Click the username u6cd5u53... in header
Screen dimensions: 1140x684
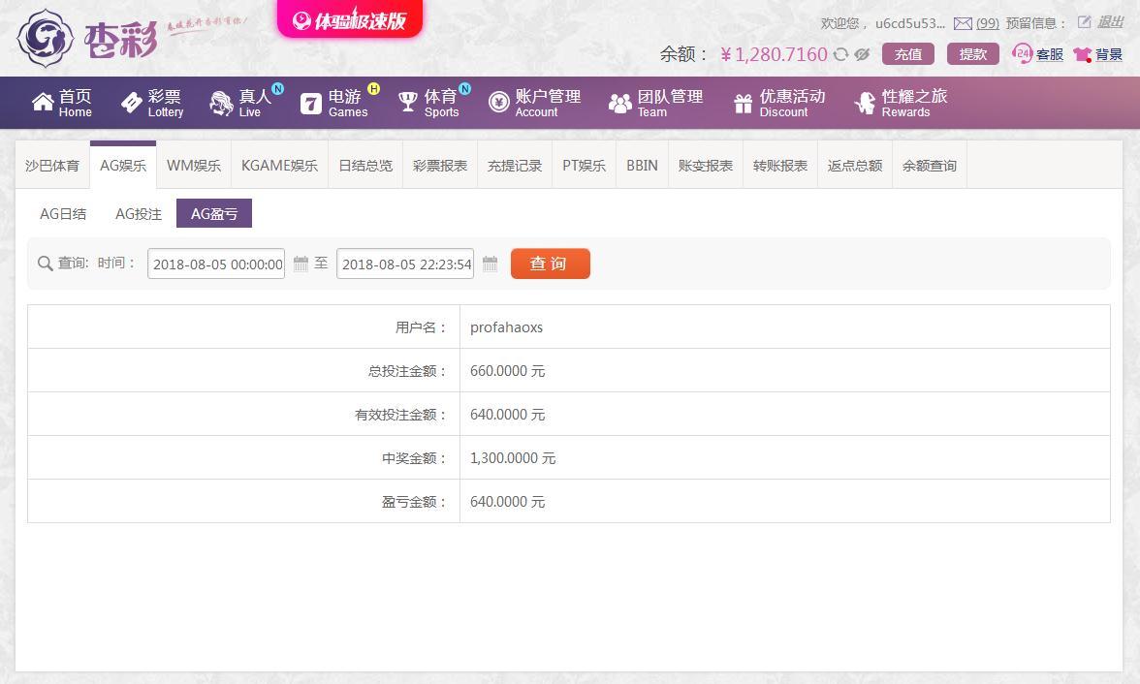pos(910,24)
